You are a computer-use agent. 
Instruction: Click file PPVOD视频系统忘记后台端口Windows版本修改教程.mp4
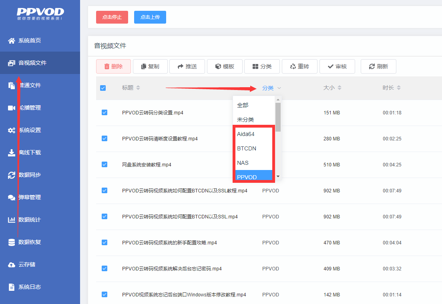coord(184,295)
